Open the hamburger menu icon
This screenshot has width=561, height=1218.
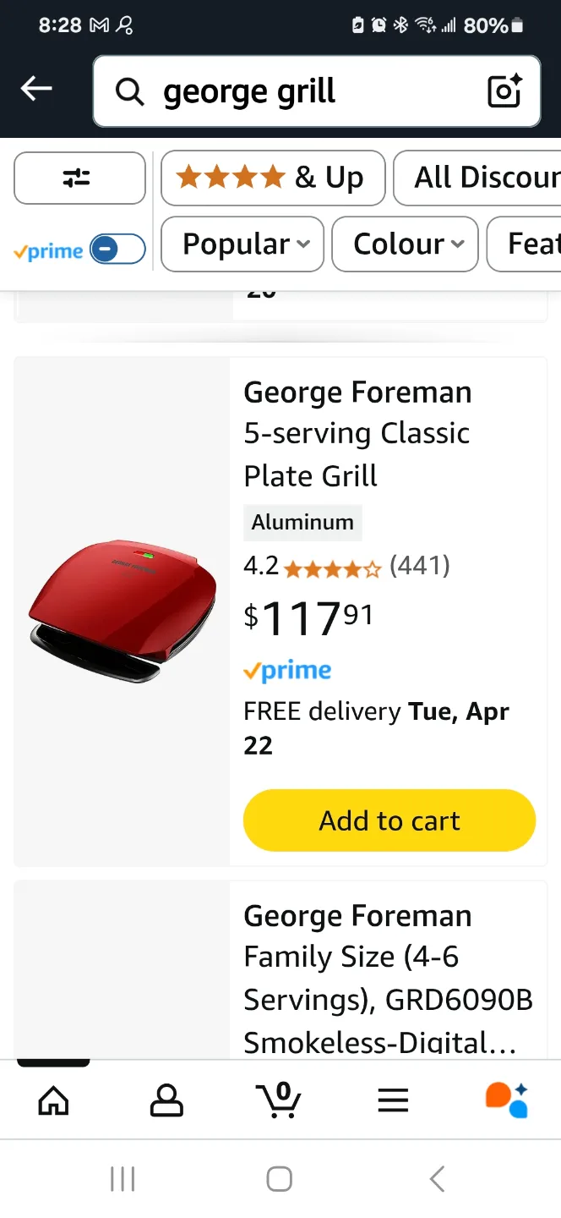point(392,1100)
